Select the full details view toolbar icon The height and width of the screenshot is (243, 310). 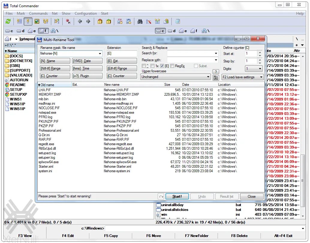point(28,21)
